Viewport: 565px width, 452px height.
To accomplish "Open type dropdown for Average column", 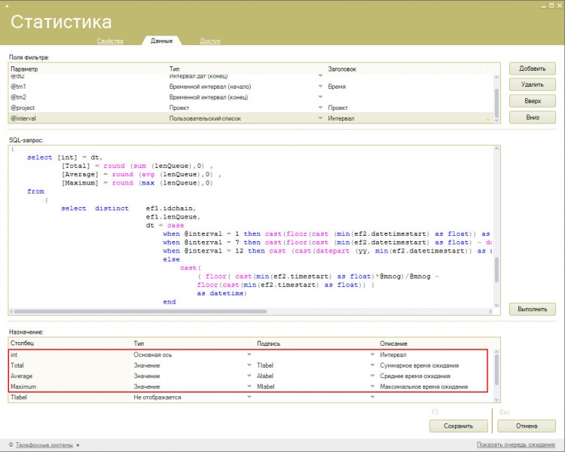I will (x=249, y=376).
